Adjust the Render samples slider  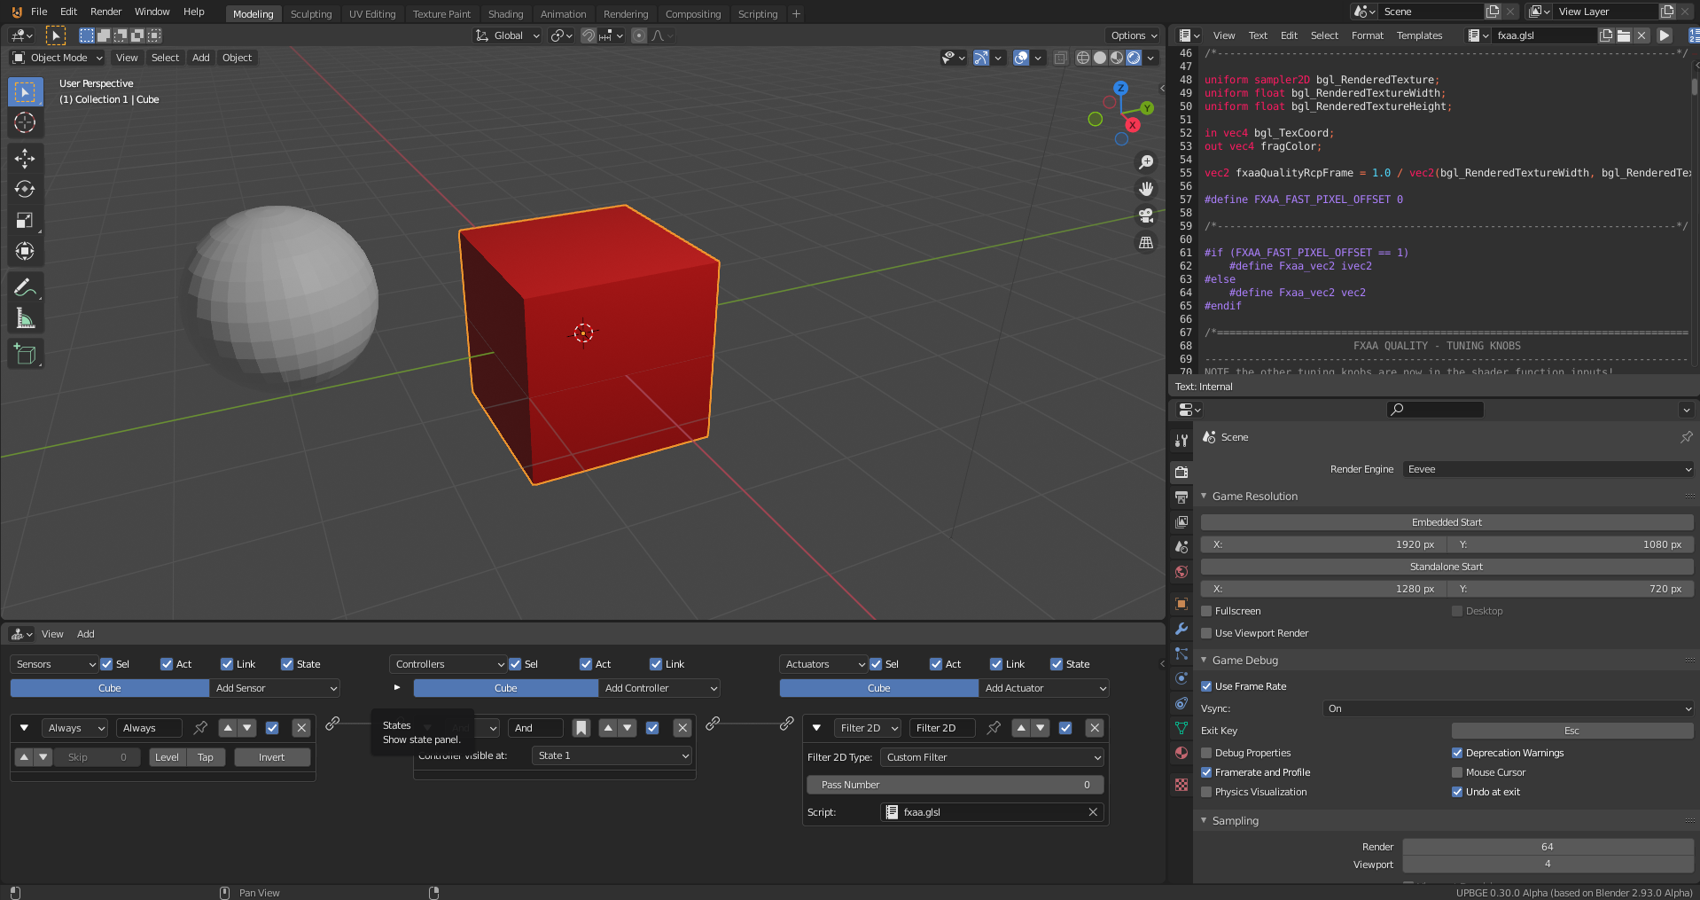point(1547,847)
